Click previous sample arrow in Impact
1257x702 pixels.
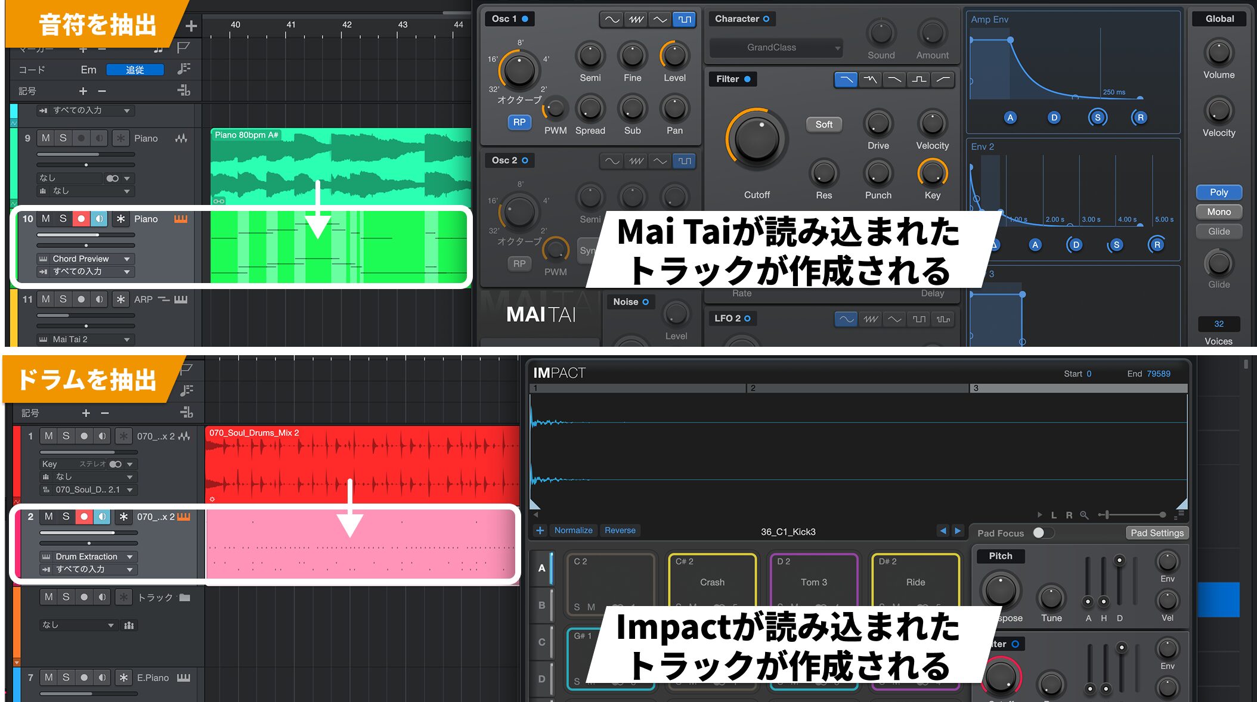click(x=943, y=531)
